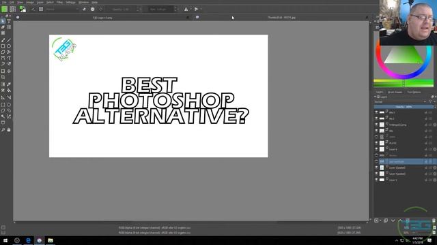This screenshot has width=437, height=245.
Task: Select the Rectangular Selection tool
Action: (x=3, y=105)
